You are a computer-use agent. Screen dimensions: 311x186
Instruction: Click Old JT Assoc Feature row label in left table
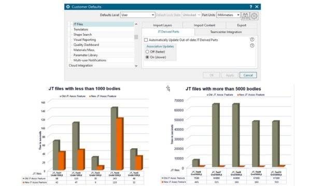click(34, 178)
